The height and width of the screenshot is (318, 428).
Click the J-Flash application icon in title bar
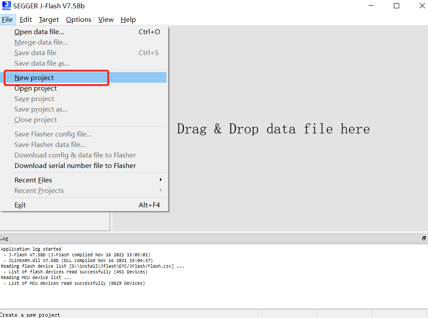coord(7,6)
